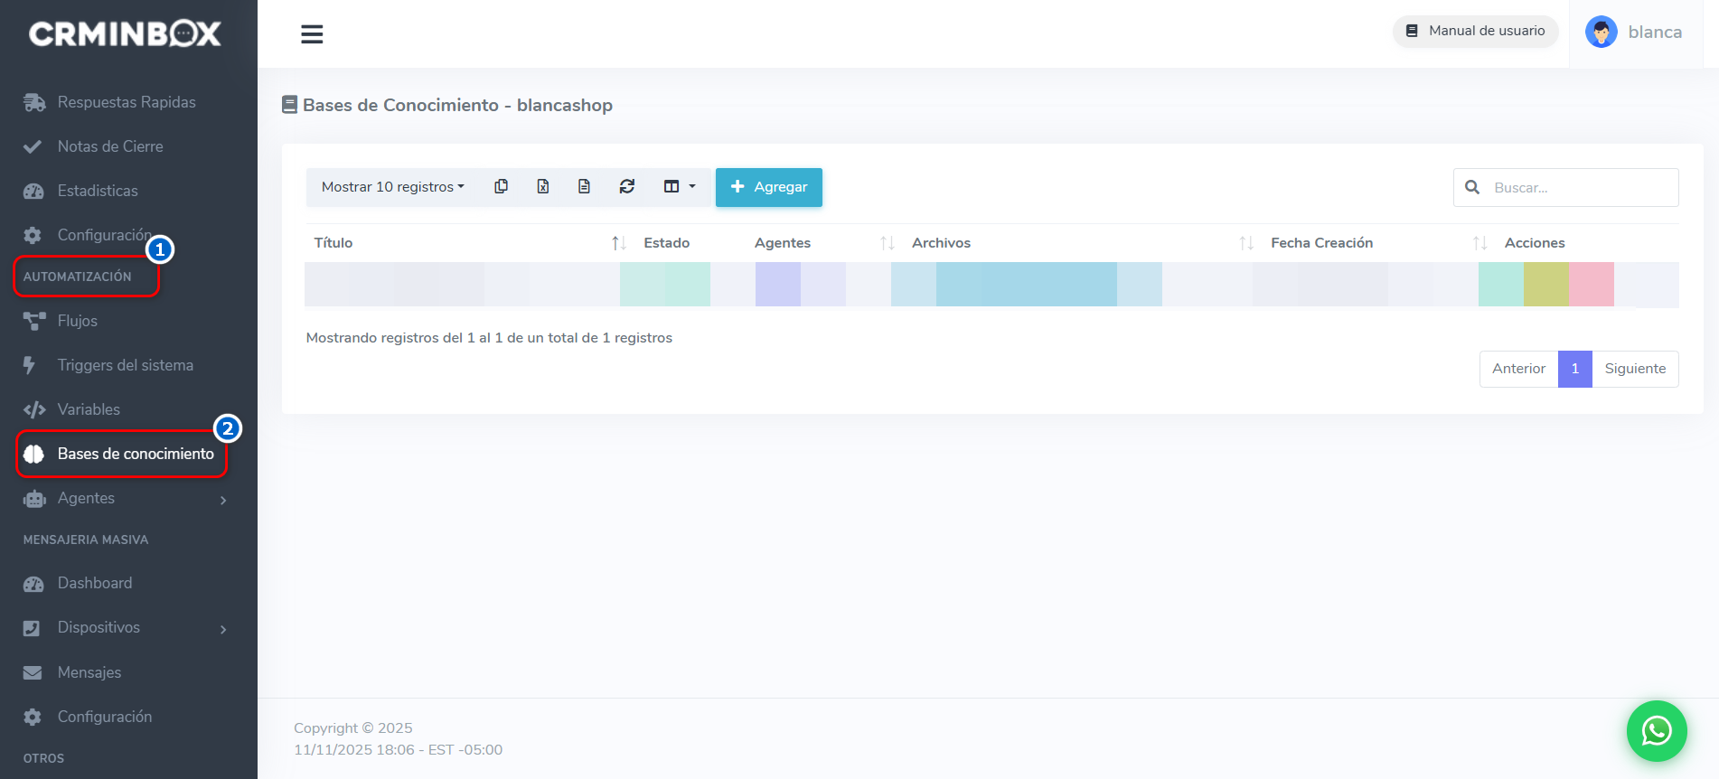Click the blanca user avatar
Screen dimensions: 1719x779
point(1601,33)
